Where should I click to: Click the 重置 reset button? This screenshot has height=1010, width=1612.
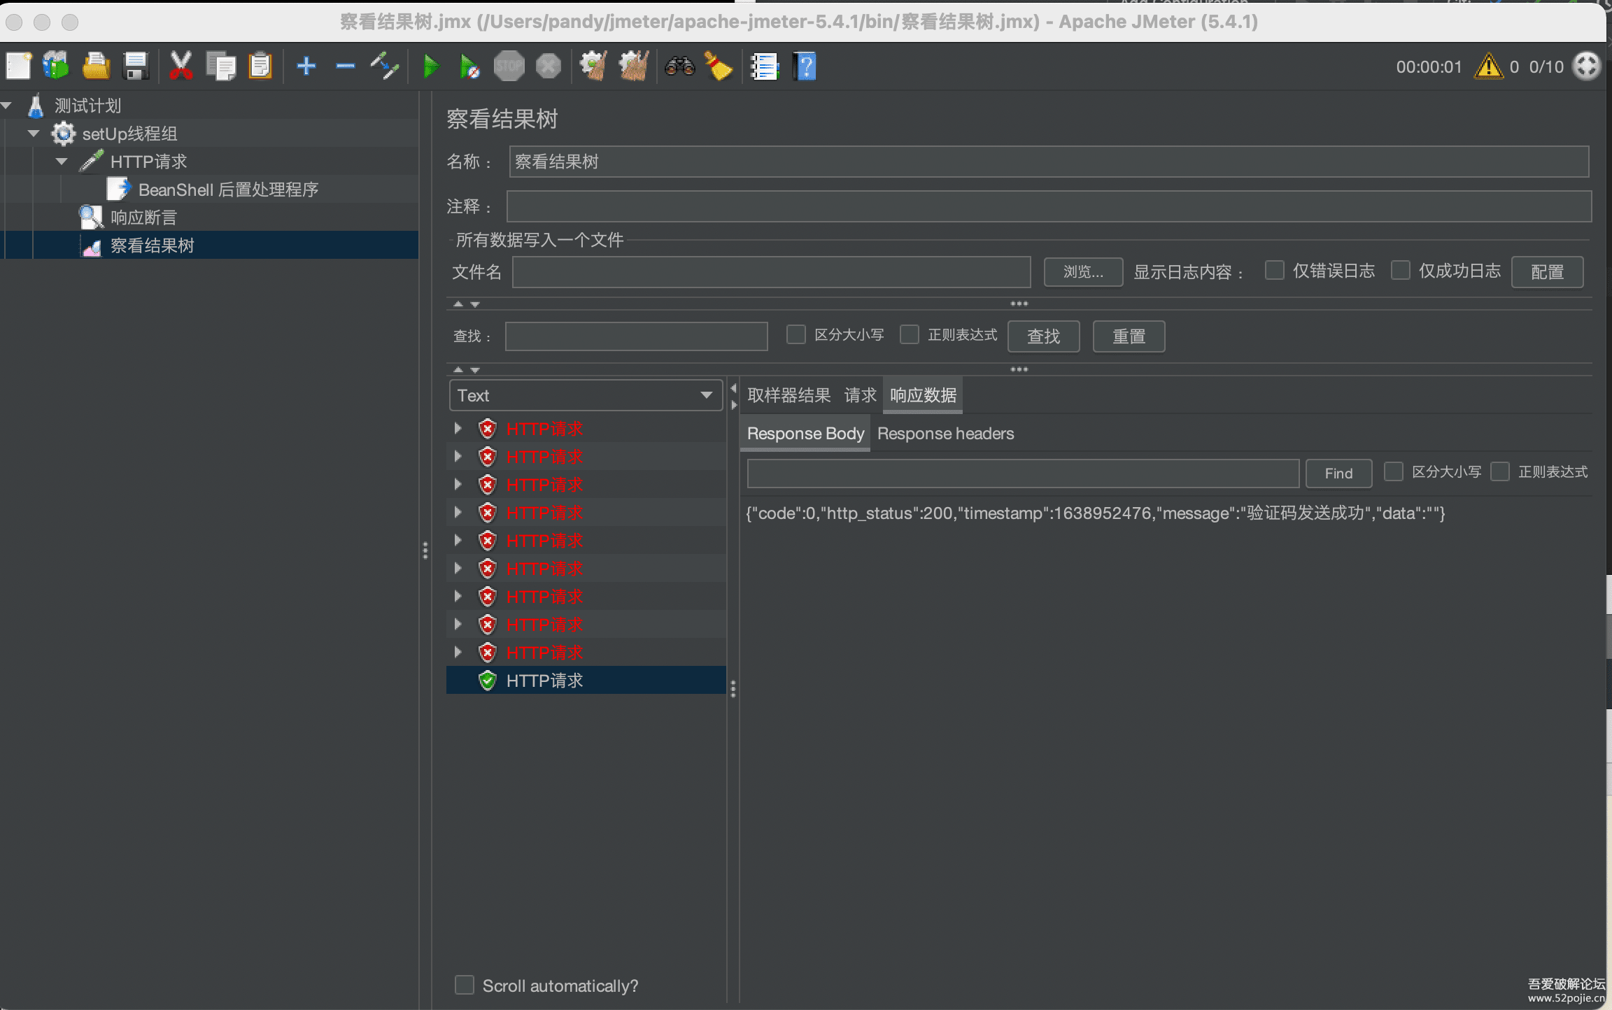click(x=1129, y=337)
